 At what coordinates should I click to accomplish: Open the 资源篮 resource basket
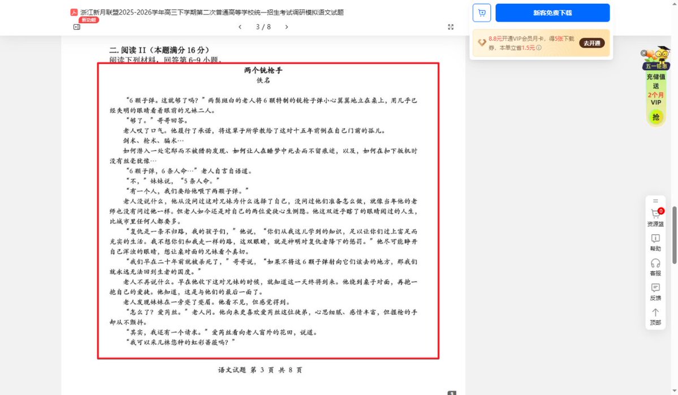655,218
